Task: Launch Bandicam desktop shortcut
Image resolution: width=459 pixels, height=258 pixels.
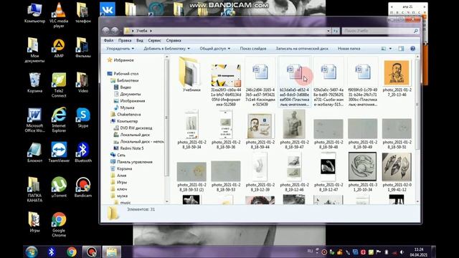Action: tap(83, 187)
